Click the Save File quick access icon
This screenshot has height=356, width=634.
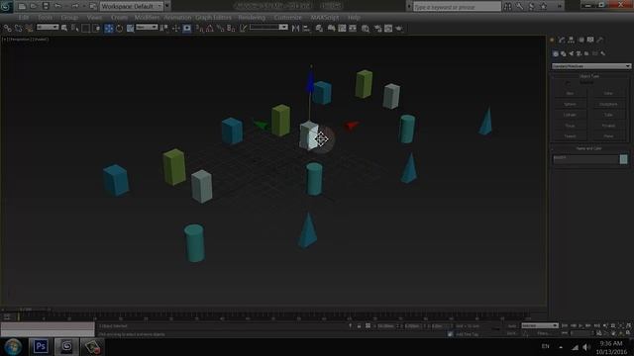click(46, 6)
